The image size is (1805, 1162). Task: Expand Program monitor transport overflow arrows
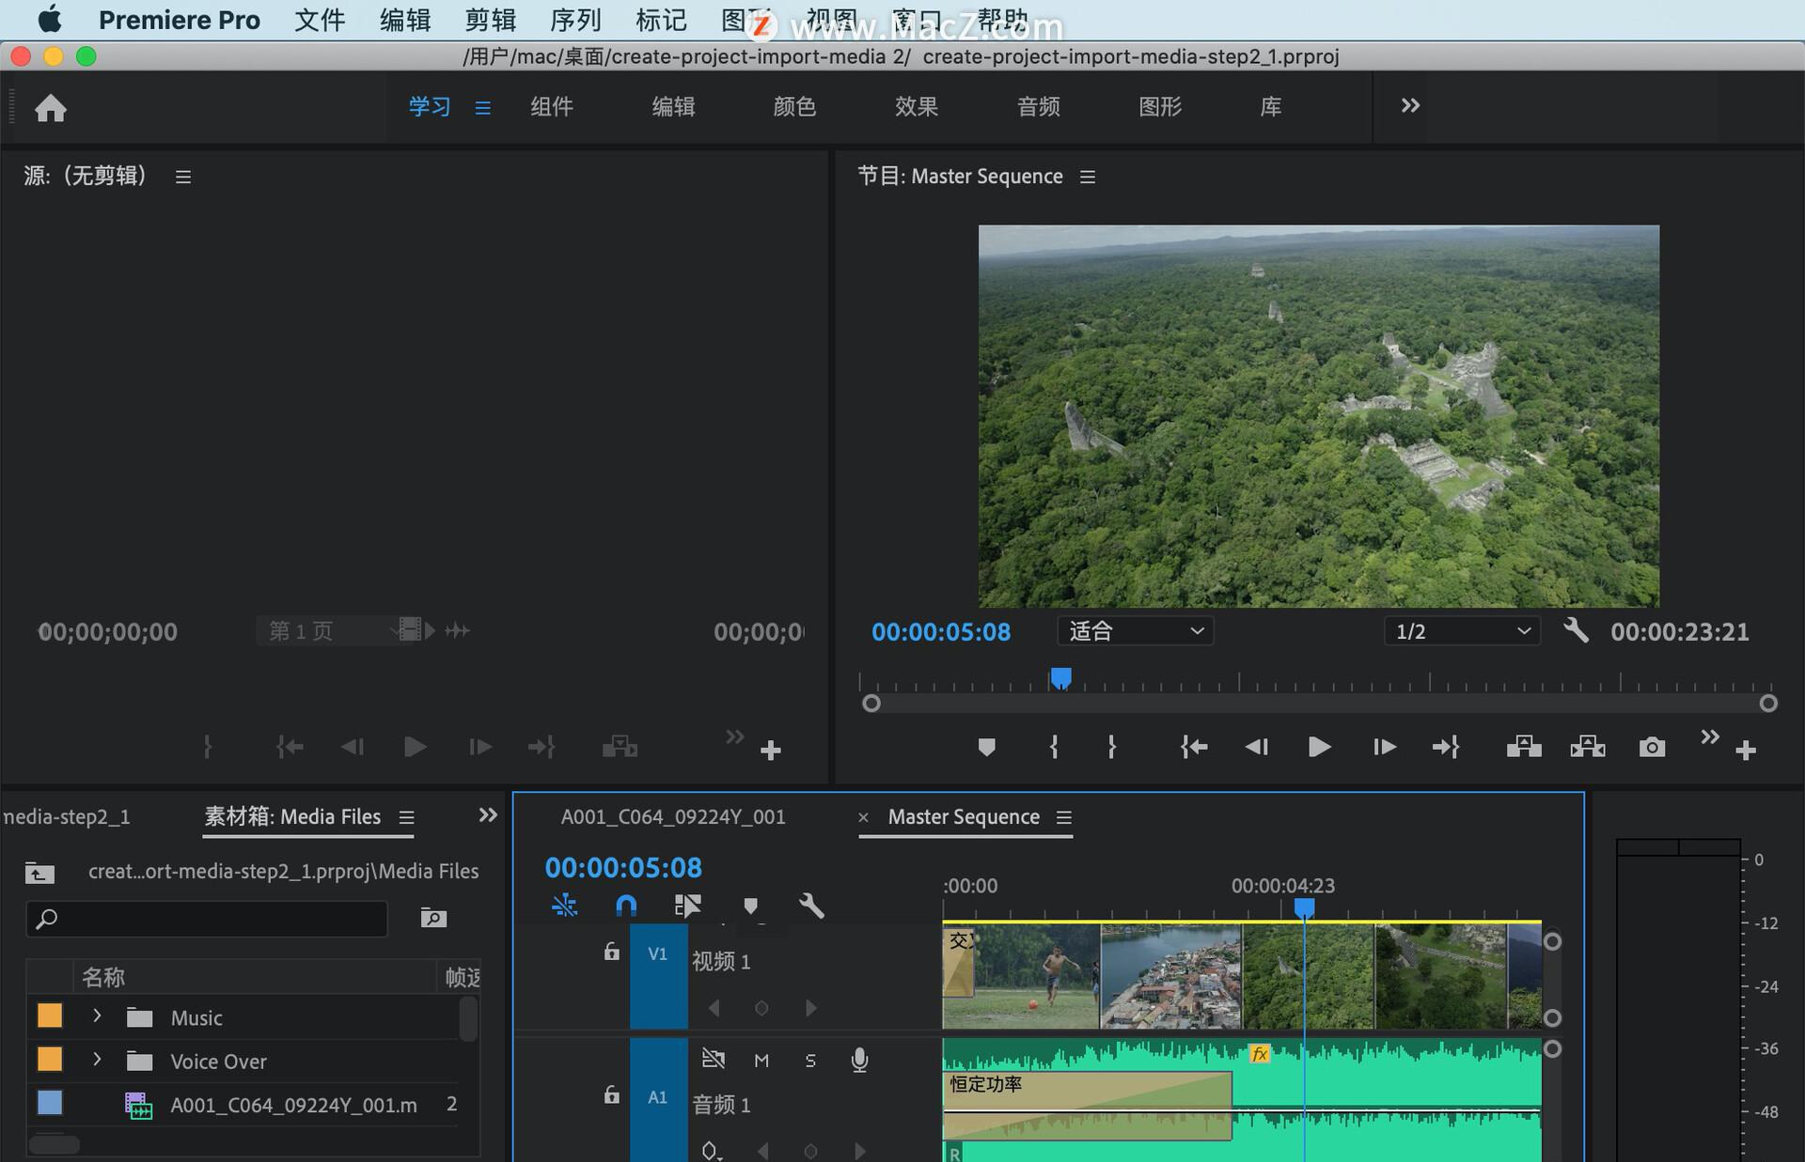1710,737
